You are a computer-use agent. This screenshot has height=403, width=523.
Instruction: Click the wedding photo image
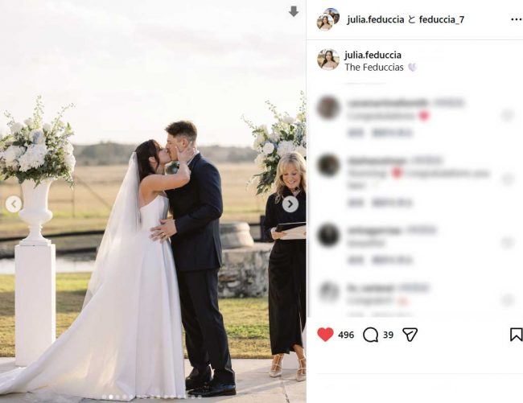point(153,201)
